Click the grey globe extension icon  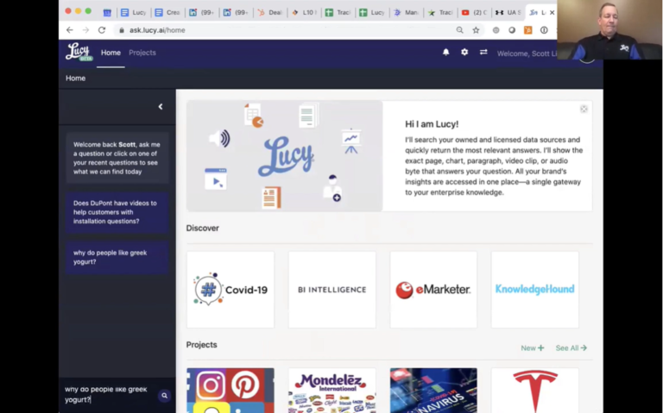pos(496,30)
